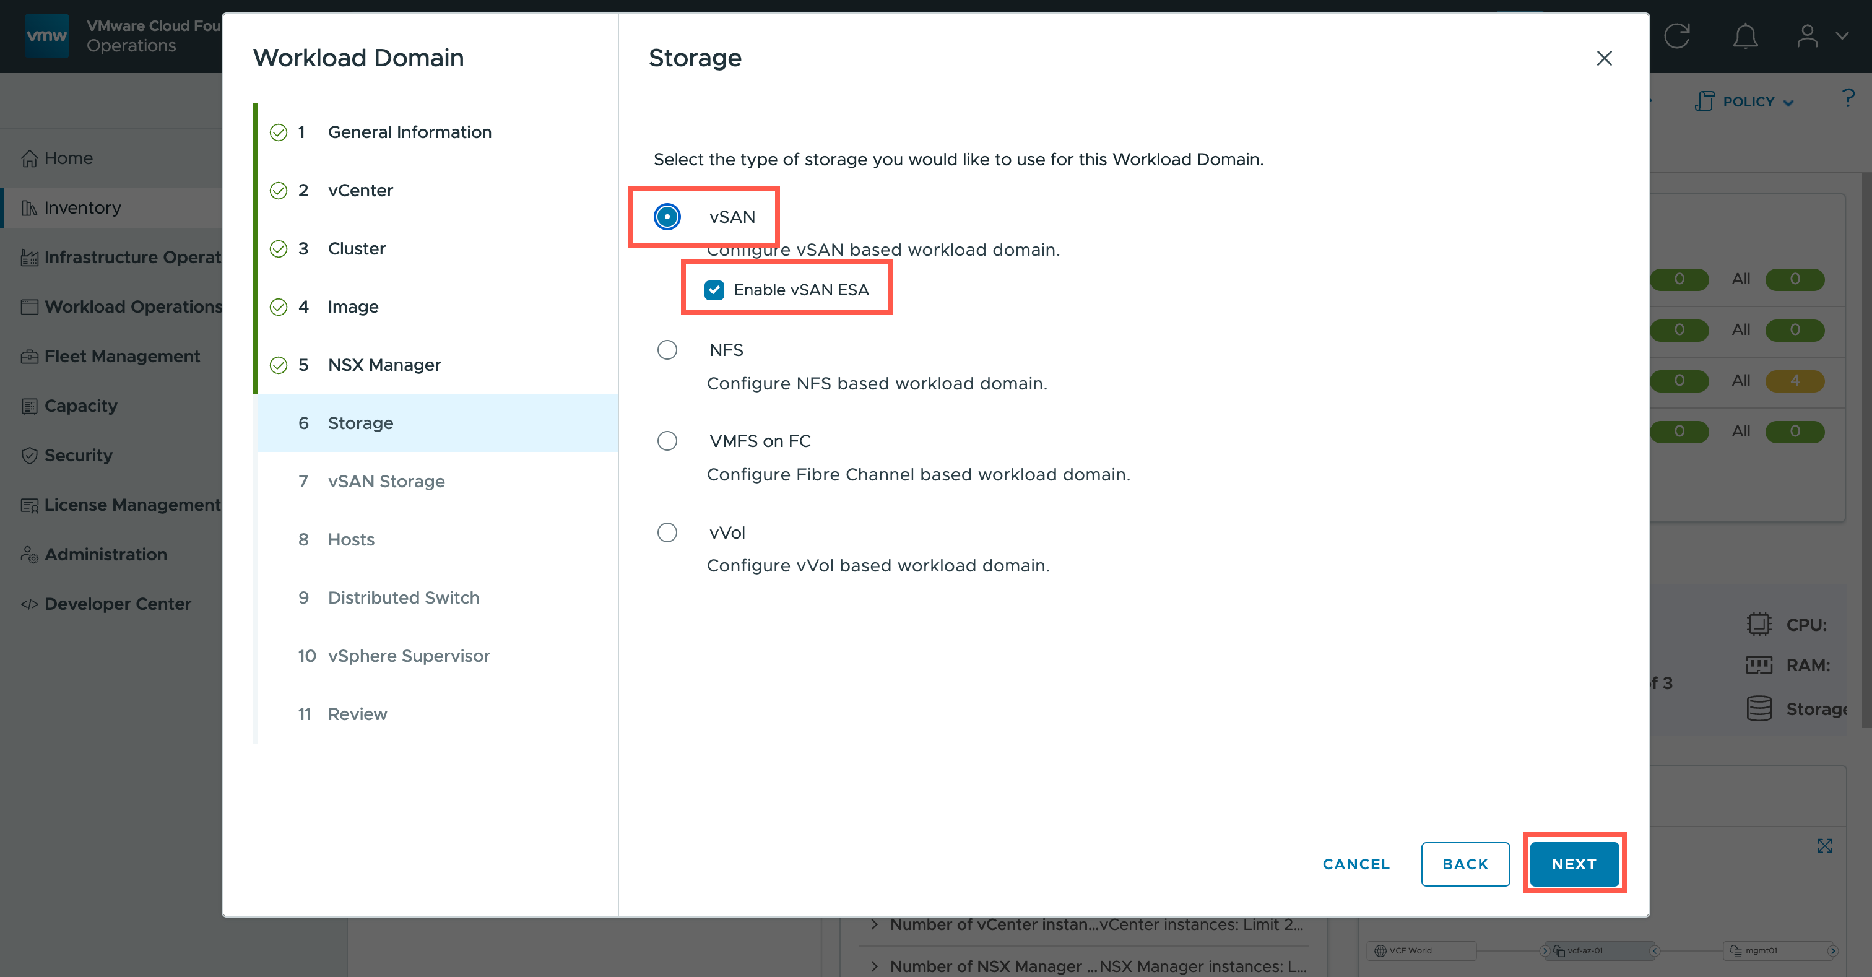Click the Capacity sidebar icon
Image resolution: width=1872 pixels, height=977 pixels.
tap(29, 406)
